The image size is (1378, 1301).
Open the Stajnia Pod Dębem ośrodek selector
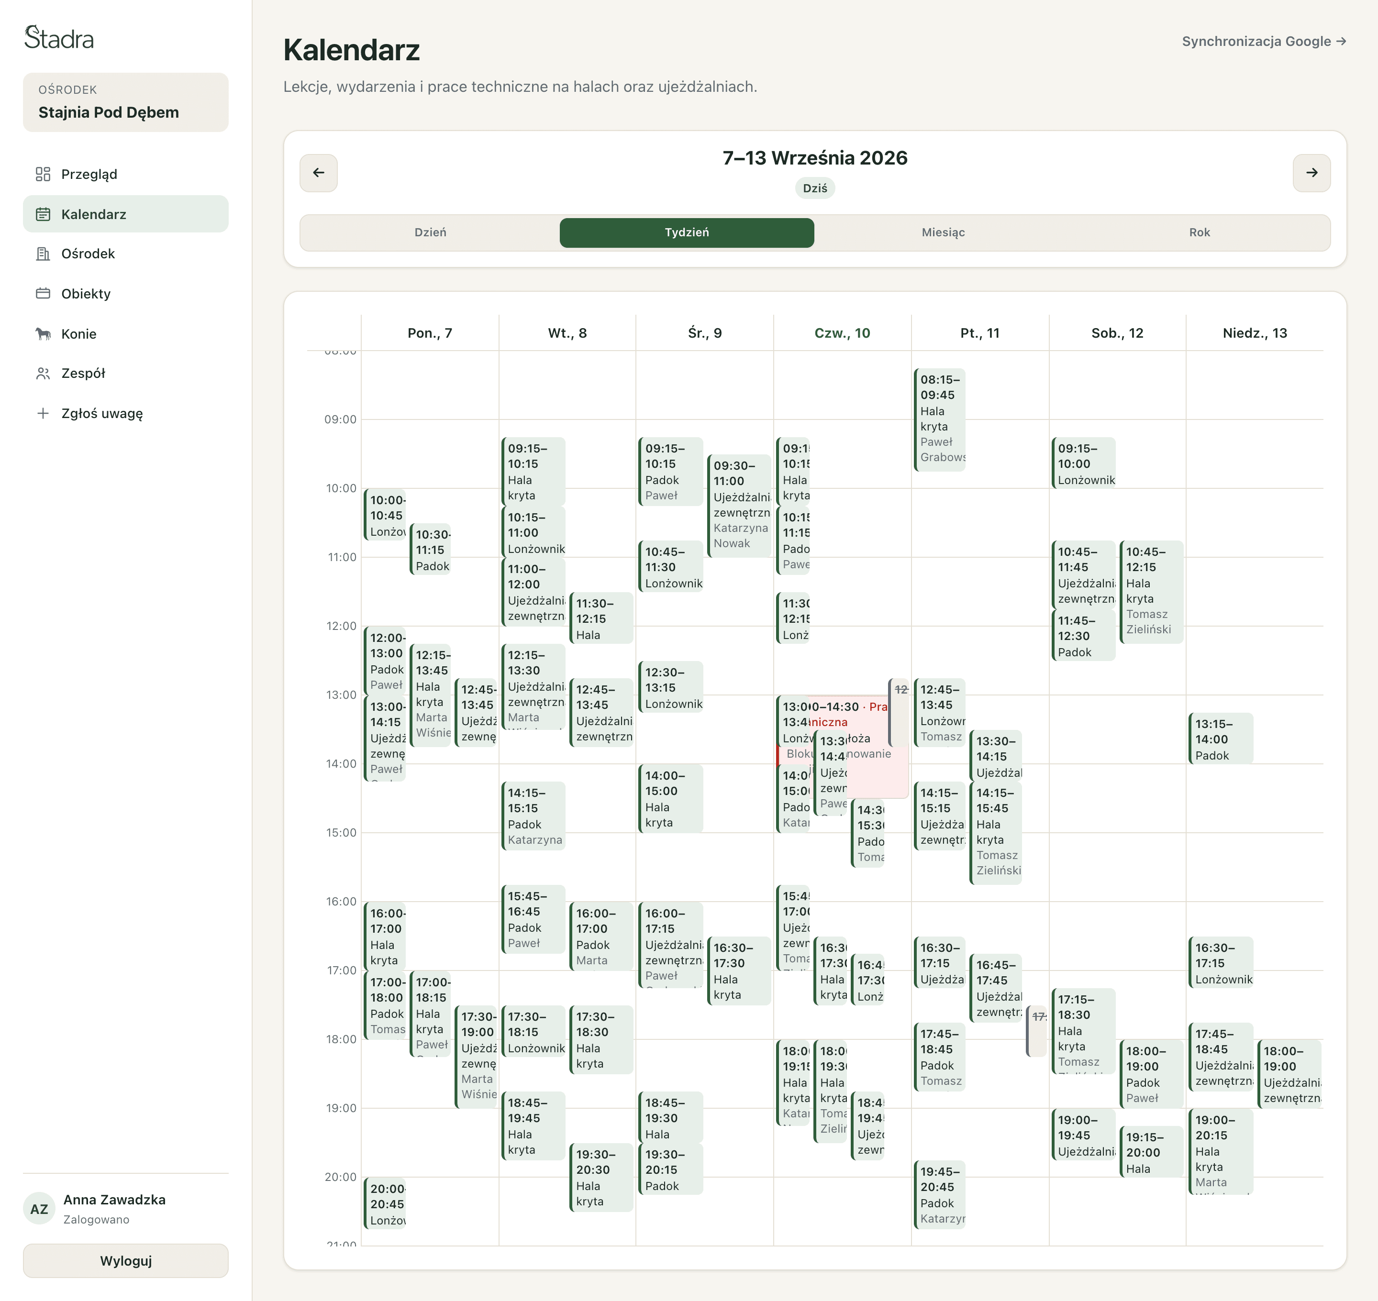(125, 103)
